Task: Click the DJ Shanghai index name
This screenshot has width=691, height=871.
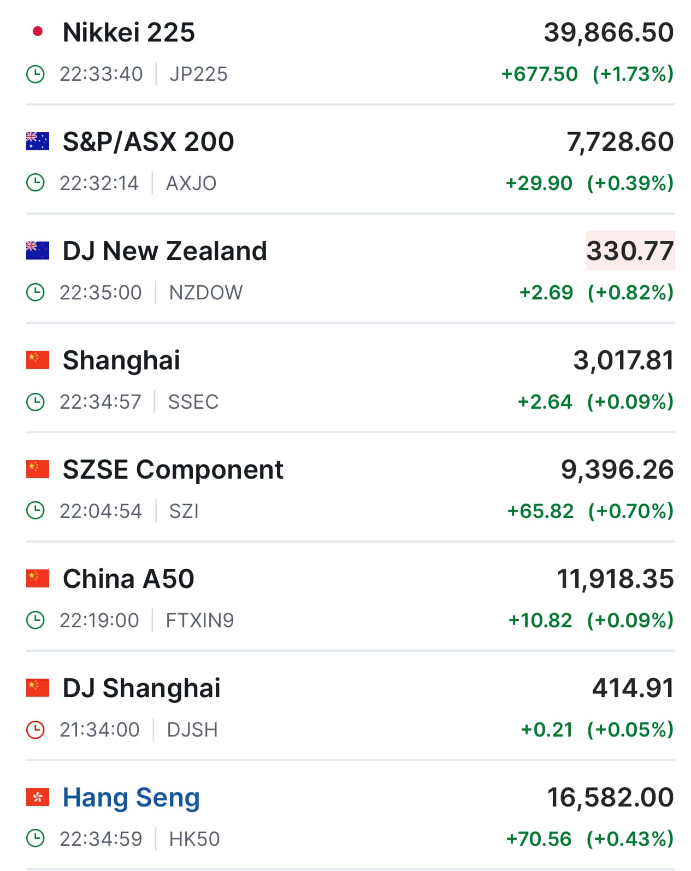Action: (141, 688)
